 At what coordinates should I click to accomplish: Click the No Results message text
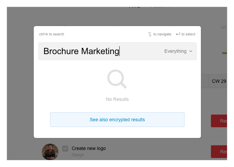[x=117, y=99]
